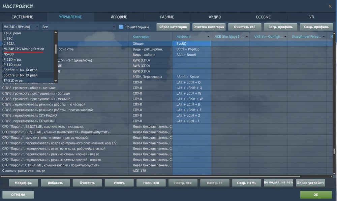The width and height of the screenshot is (337, 201).
Task: Open the VR tab
Action: 311,17
